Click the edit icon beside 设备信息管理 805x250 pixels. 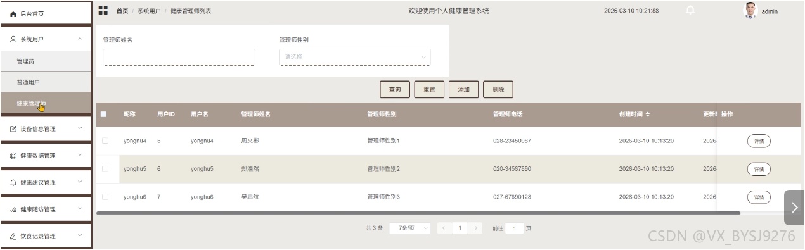pyautogui.click(x=13, y=129)
